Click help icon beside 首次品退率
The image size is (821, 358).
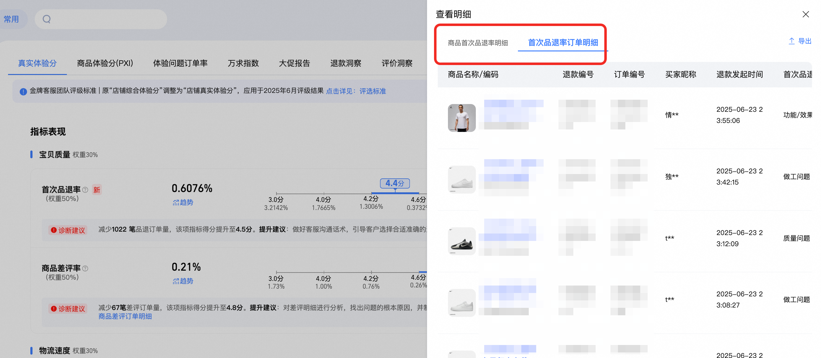click(85, 190)
